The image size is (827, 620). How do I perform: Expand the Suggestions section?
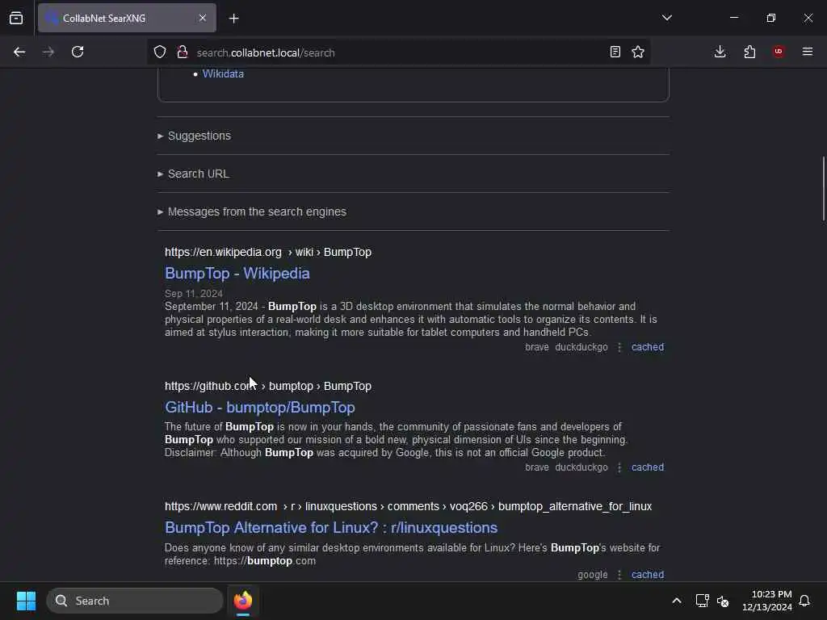[x=199, y=136]
